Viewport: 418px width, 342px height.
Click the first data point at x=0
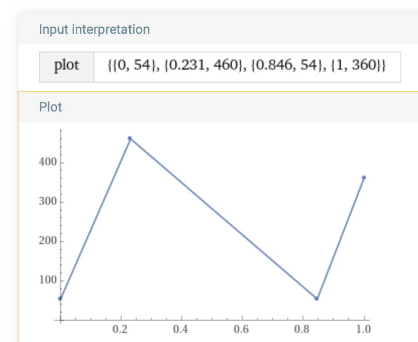(x=60, y=299)
